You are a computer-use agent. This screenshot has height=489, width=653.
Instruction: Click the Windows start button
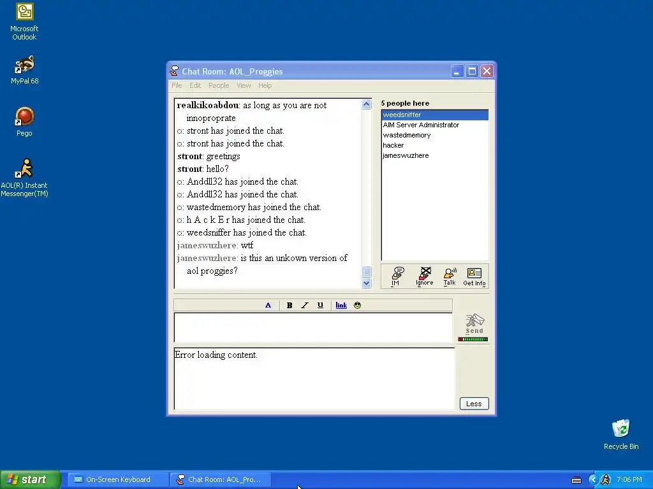point(30,479)
